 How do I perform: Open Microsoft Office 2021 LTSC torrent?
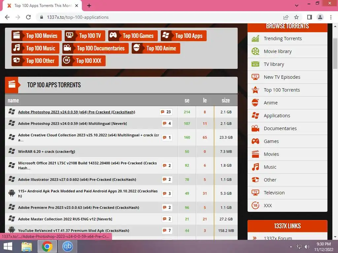tap(87, 165)
